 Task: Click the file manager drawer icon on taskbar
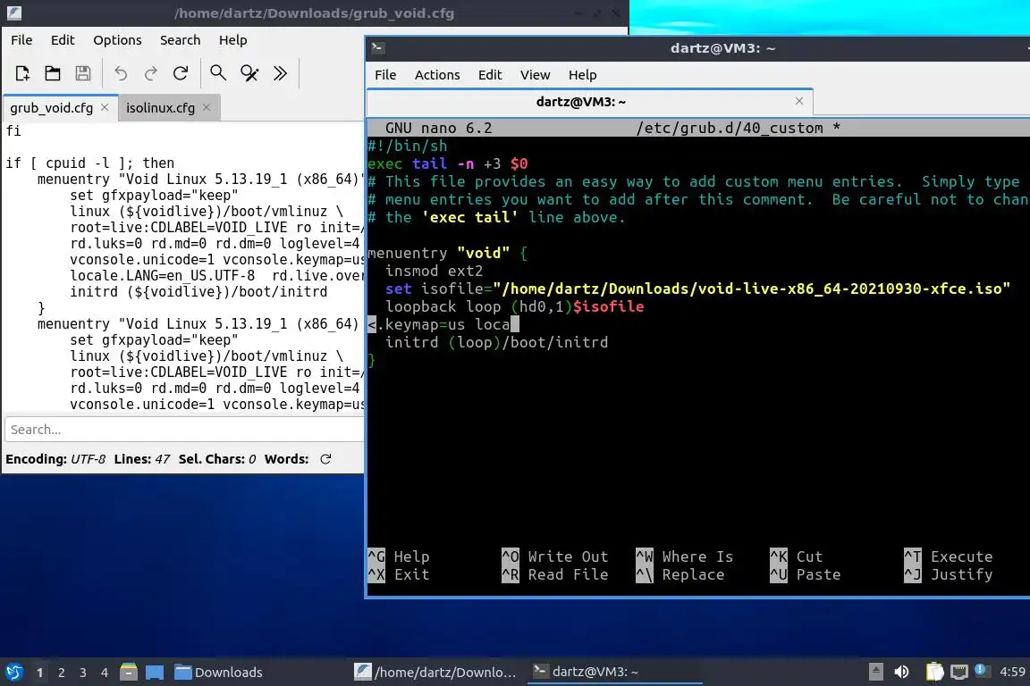point(129,672)
